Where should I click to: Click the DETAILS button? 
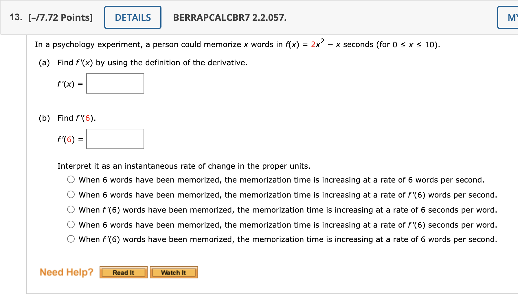coord(133,17)
